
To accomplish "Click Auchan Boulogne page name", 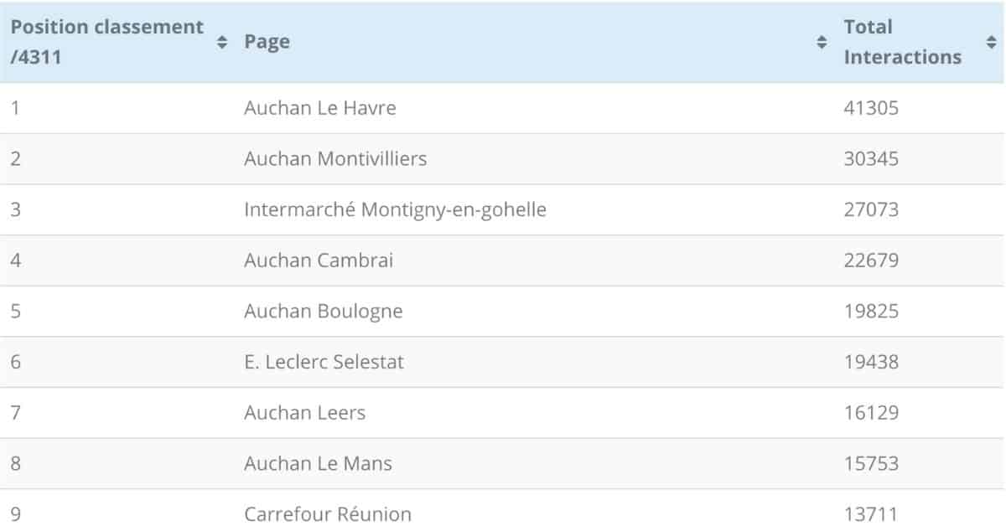I will point(323,311).
